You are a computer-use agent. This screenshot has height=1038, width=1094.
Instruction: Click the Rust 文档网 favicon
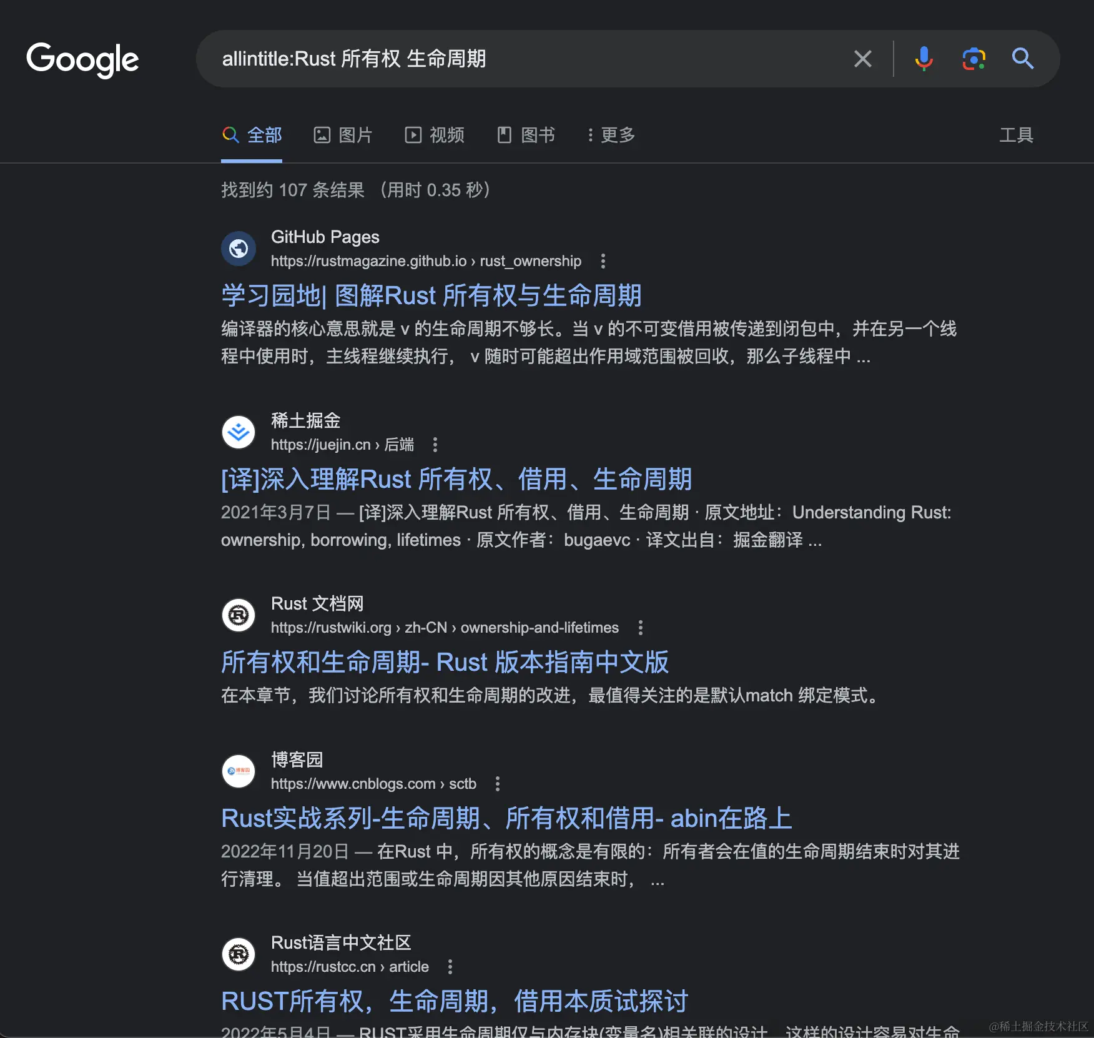tap(239, 615)
